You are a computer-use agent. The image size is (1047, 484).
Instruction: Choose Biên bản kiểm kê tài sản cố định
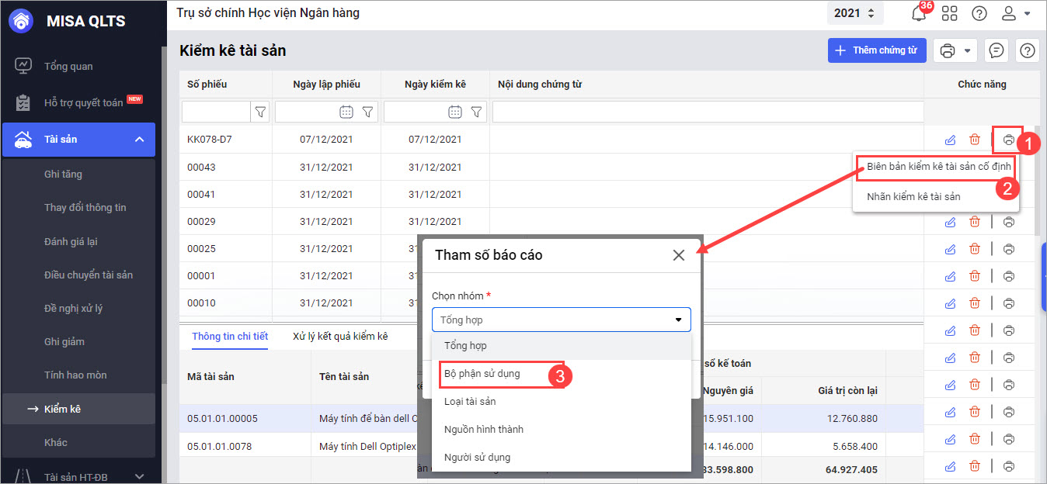(x=939, y=167)
